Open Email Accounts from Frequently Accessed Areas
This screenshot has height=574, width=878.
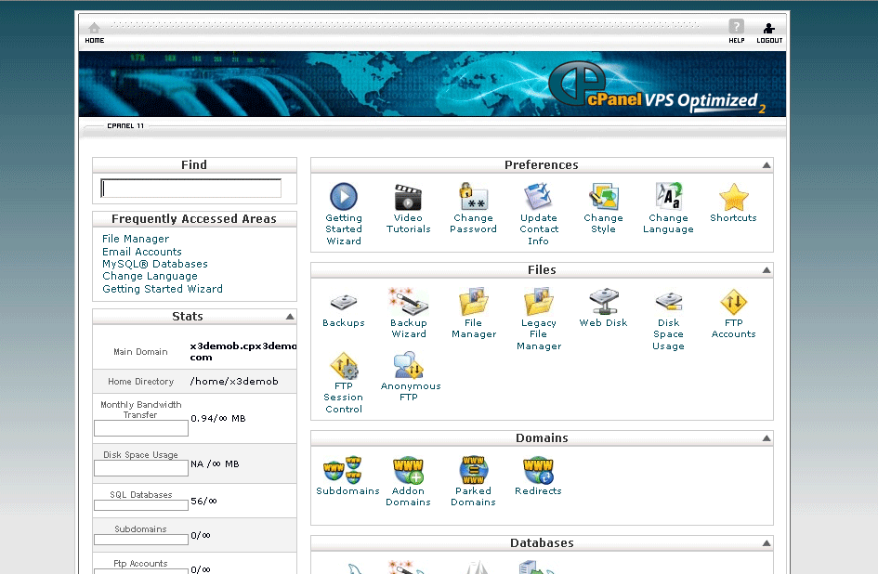[141, 251]
